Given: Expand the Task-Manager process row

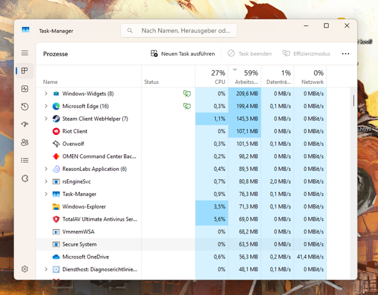Looking at the screenshot, I should point(45,194).
